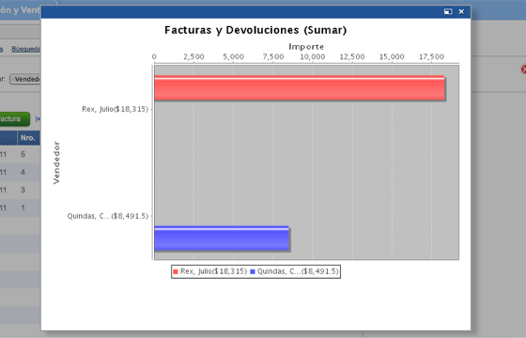This screenshot has width=526, height=338.
Task: Click the green Factura button behind dialog
Action: pyautogui.click(x=14, y=119)
